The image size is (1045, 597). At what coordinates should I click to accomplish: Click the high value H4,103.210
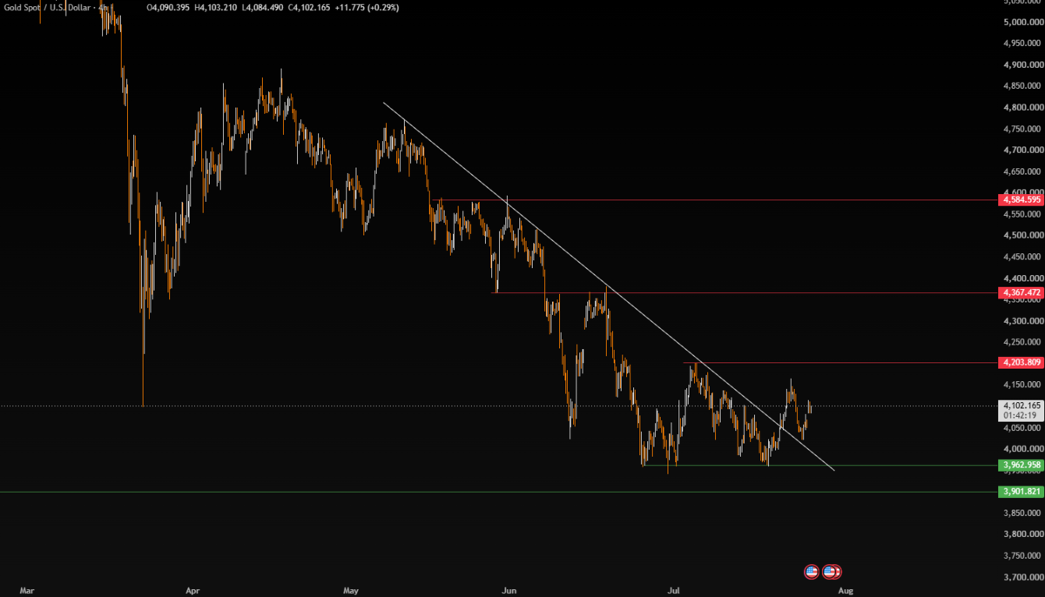(217, 8)
